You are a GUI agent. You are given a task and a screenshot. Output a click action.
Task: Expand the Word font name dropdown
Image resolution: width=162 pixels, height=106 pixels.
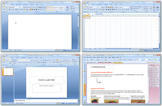click(x=19, y=7)
